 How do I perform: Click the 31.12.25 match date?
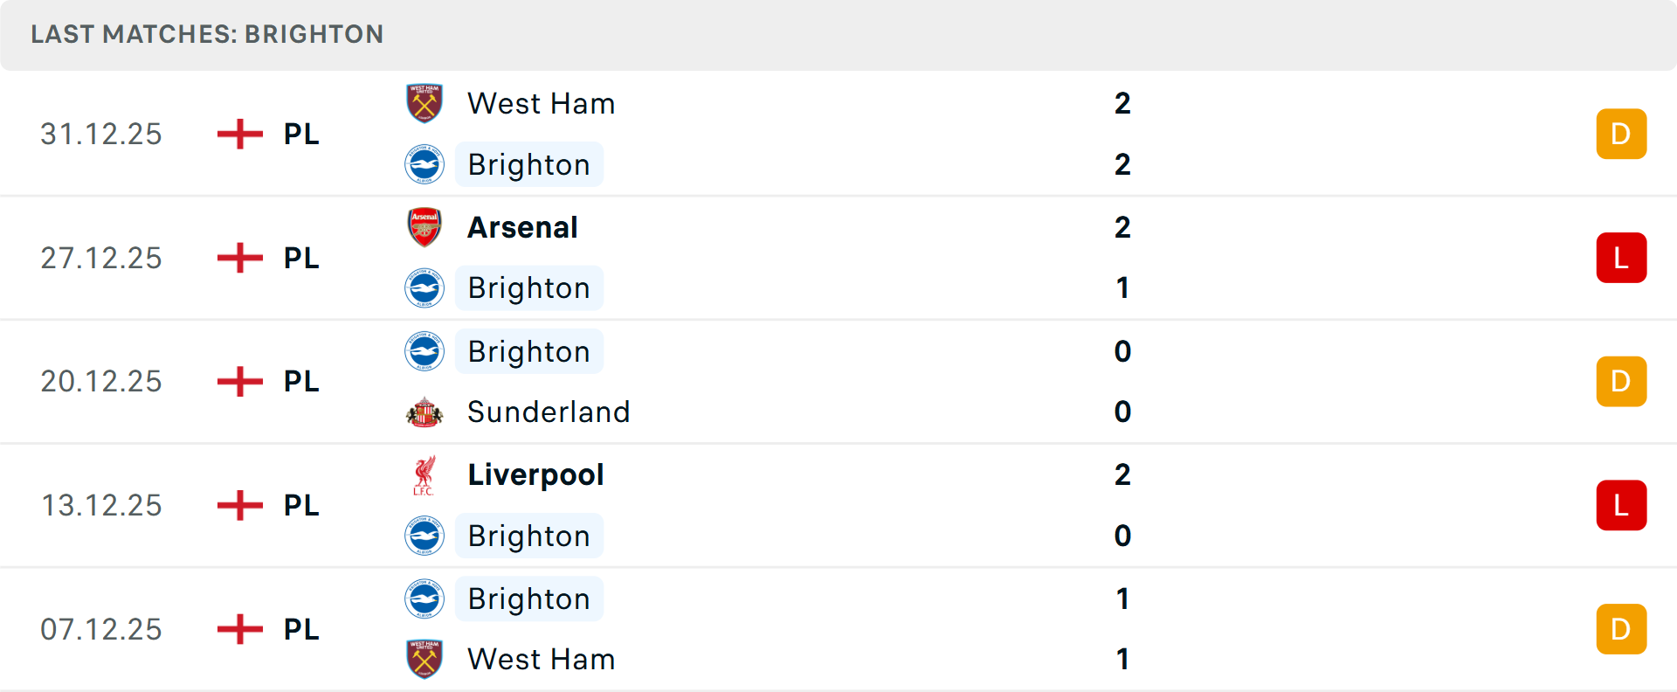(101, 134)
